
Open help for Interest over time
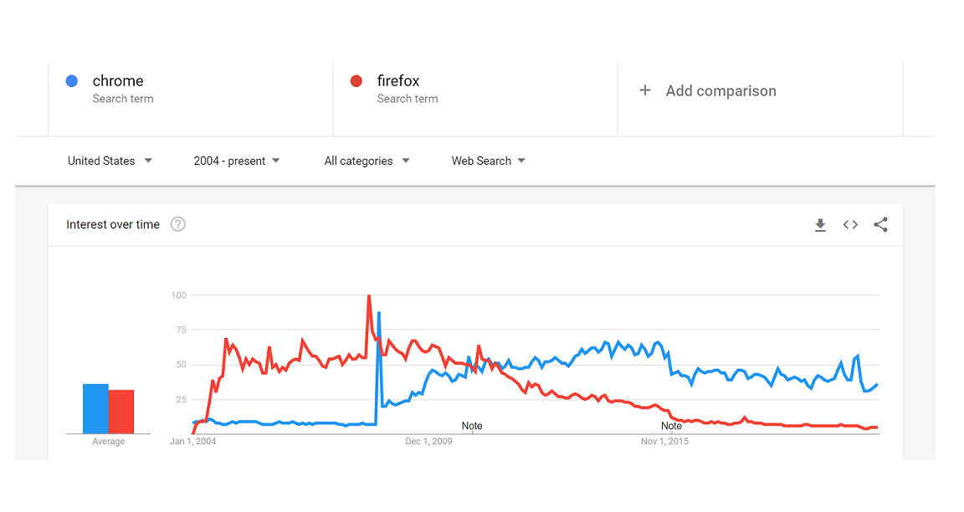[x=177, y=224]
